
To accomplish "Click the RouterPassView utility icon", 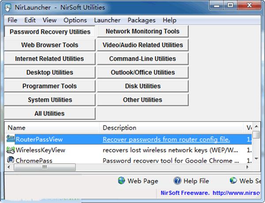I will tap(11, 139).
